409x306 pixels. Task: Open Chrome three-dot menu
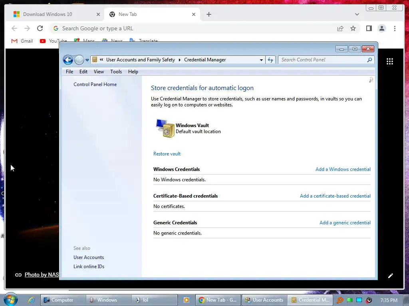395,28
